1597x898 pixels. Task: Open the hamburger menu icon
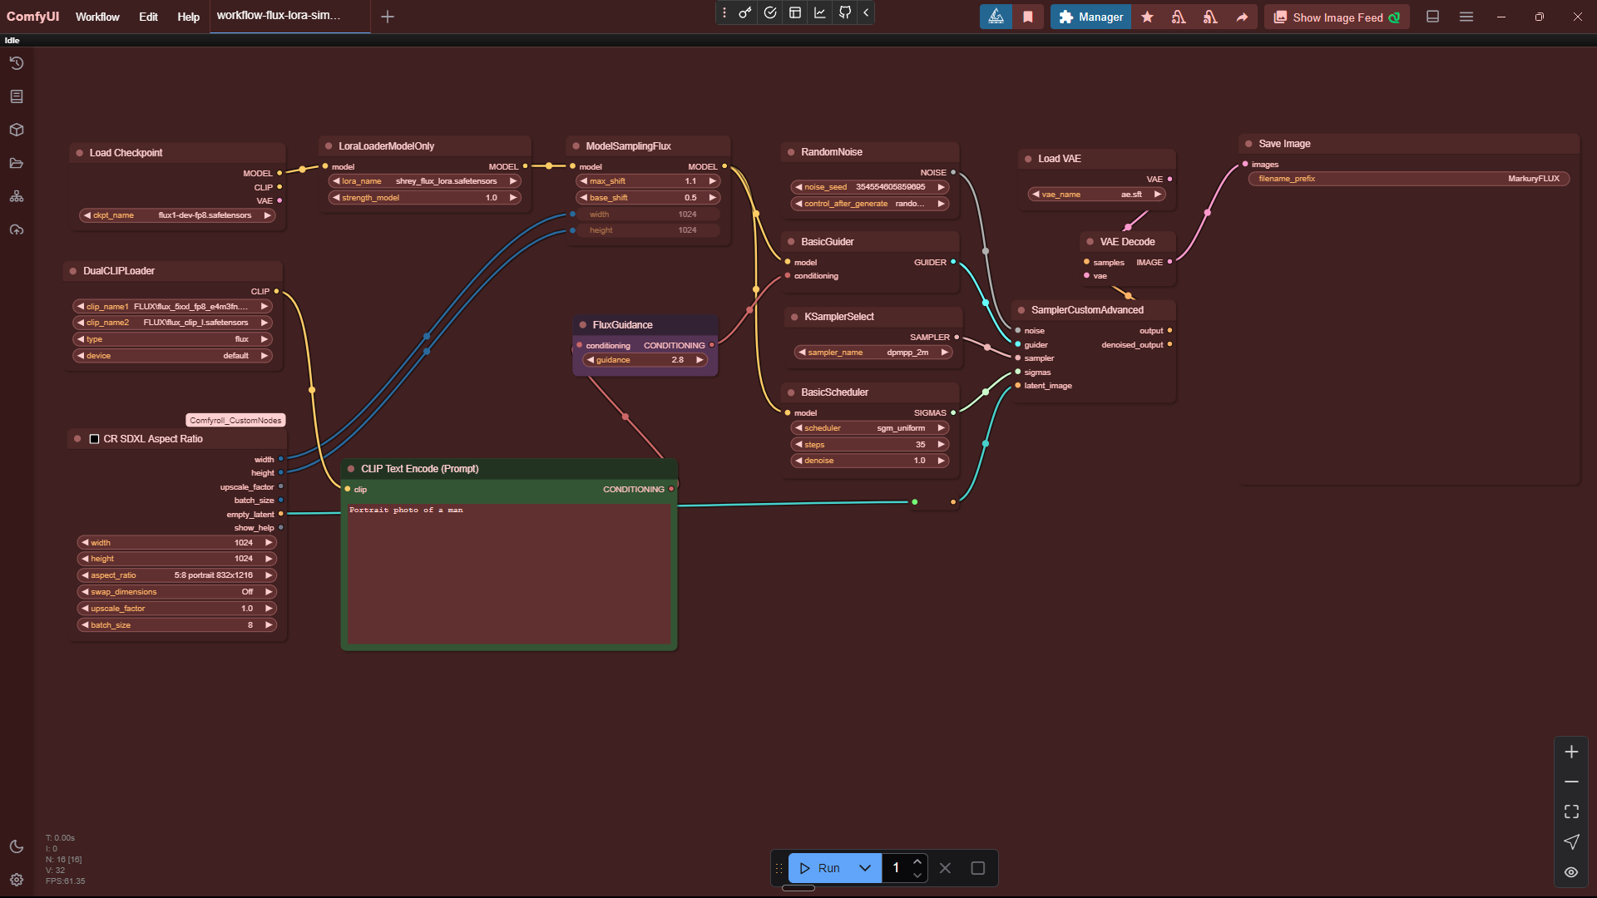pos(1466,17)
